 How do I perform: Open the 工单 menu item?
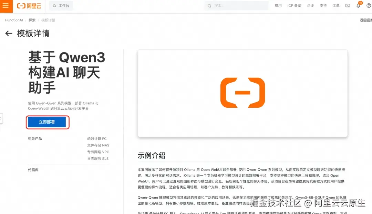tap(336, 5)
